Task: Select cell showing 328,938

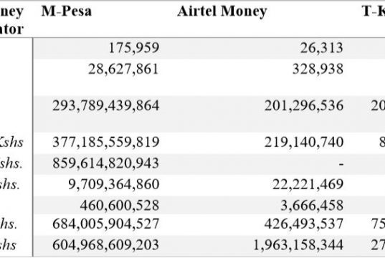Action: click(x=318, y=69)
